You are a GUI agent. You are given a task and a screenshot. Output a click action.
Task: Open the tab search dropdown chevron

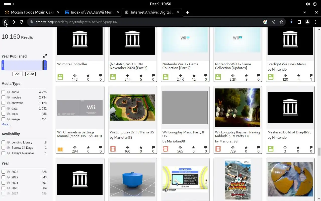click(x=305, y=12)
